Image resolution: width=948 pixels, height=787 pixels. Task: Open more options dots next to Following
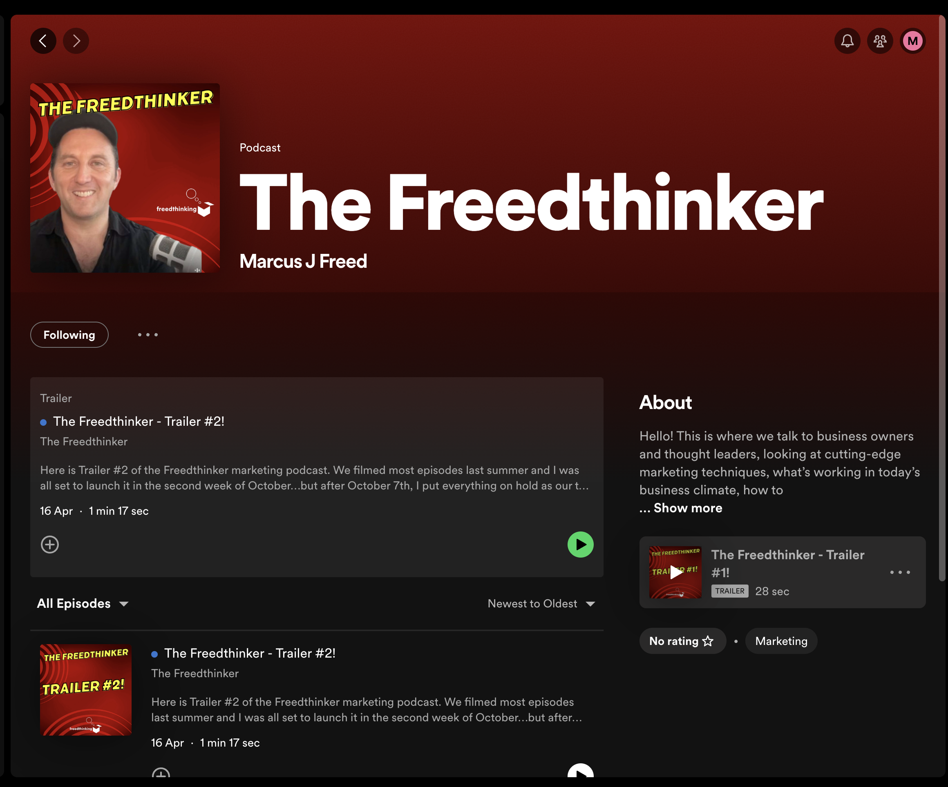pyautogui.click(x=148, y=335)
